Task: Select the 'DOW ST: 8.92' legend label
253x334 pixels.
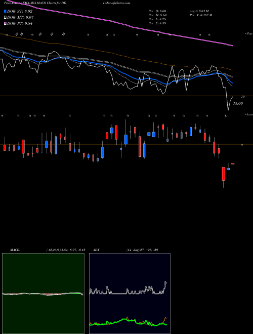Action: (x=20, y=11)
